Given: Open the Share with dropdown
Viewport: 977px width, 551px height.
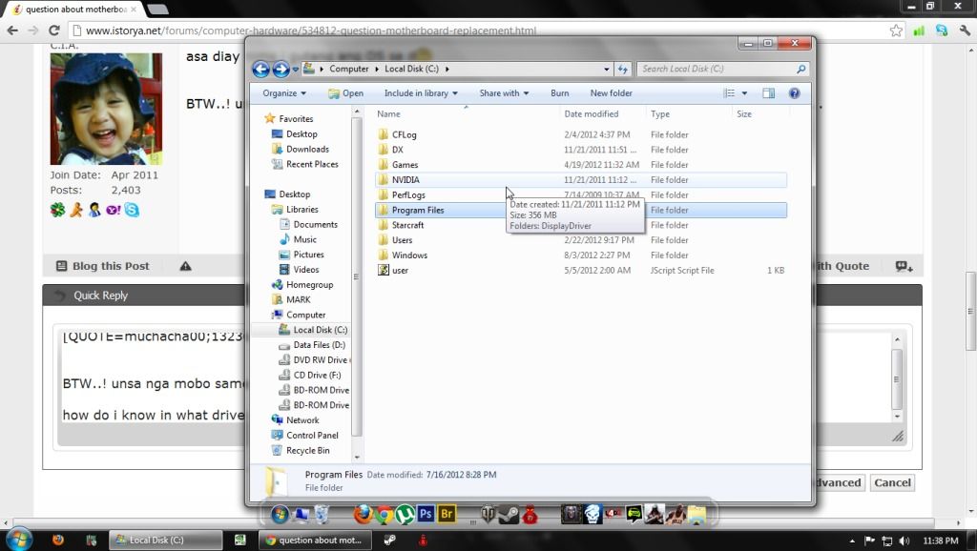Looking at the screenshot, I should pos(504,93).
